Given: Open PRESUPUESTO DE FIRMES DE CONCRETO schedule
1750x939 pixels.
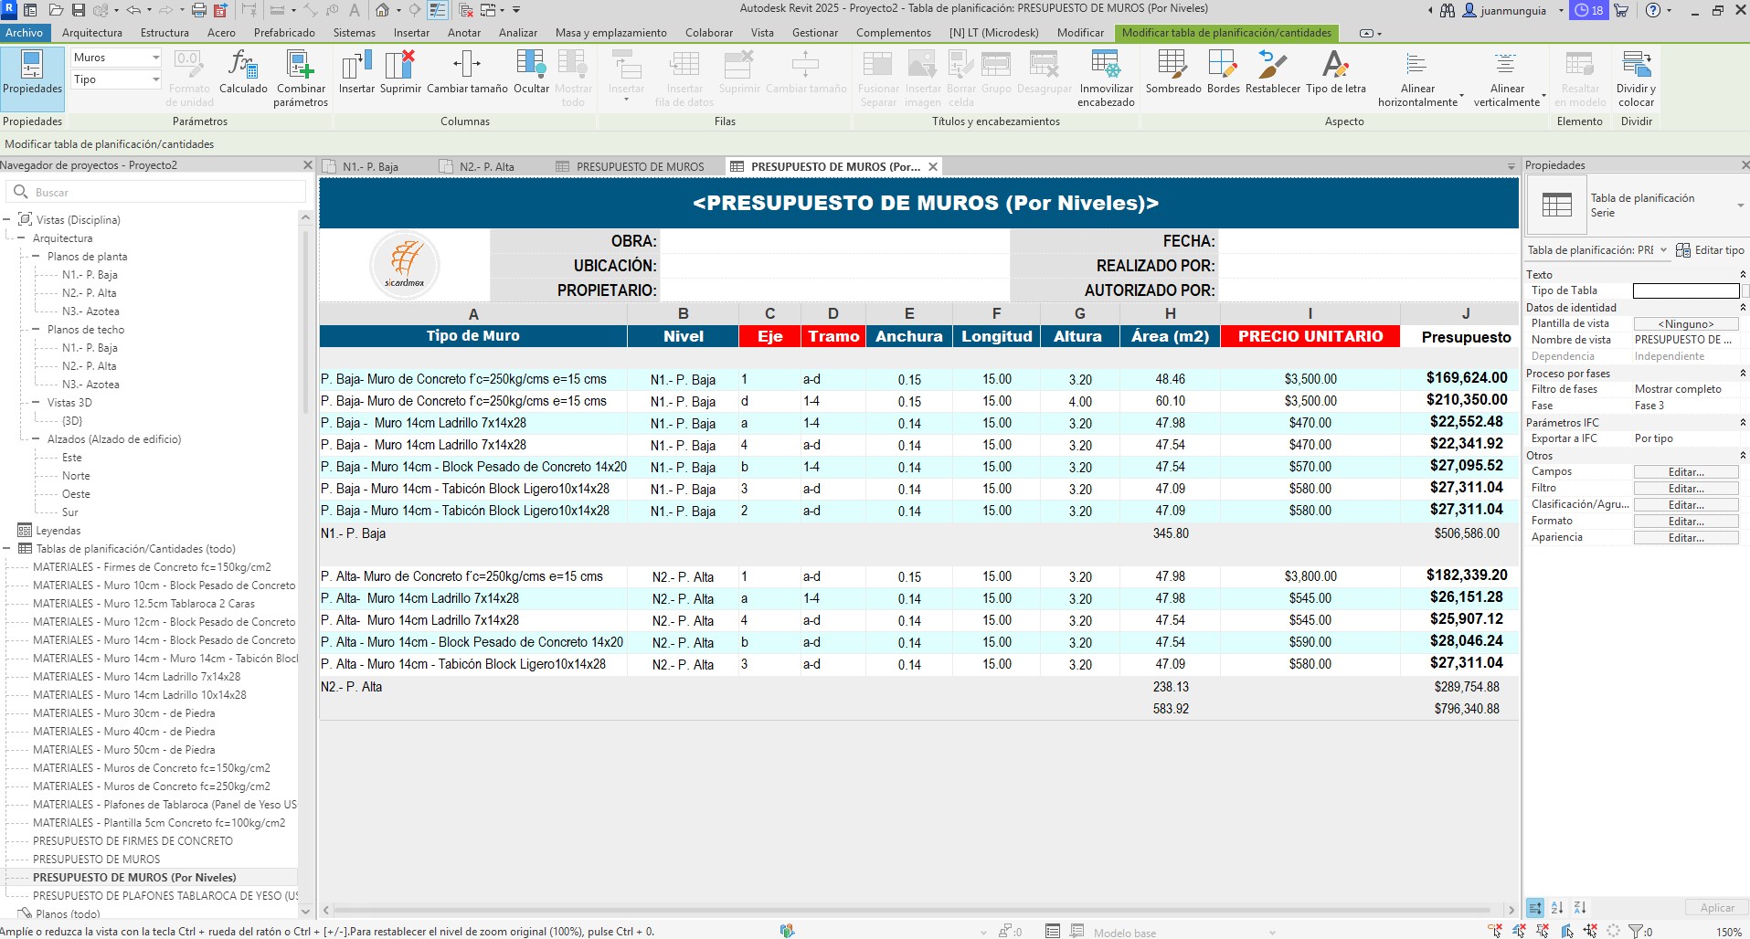Looking at the screenshot, I should 133,841.
